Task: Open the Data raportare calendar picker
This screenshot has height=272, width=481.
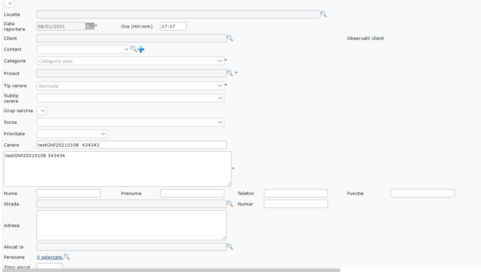Action: [90, 26]
